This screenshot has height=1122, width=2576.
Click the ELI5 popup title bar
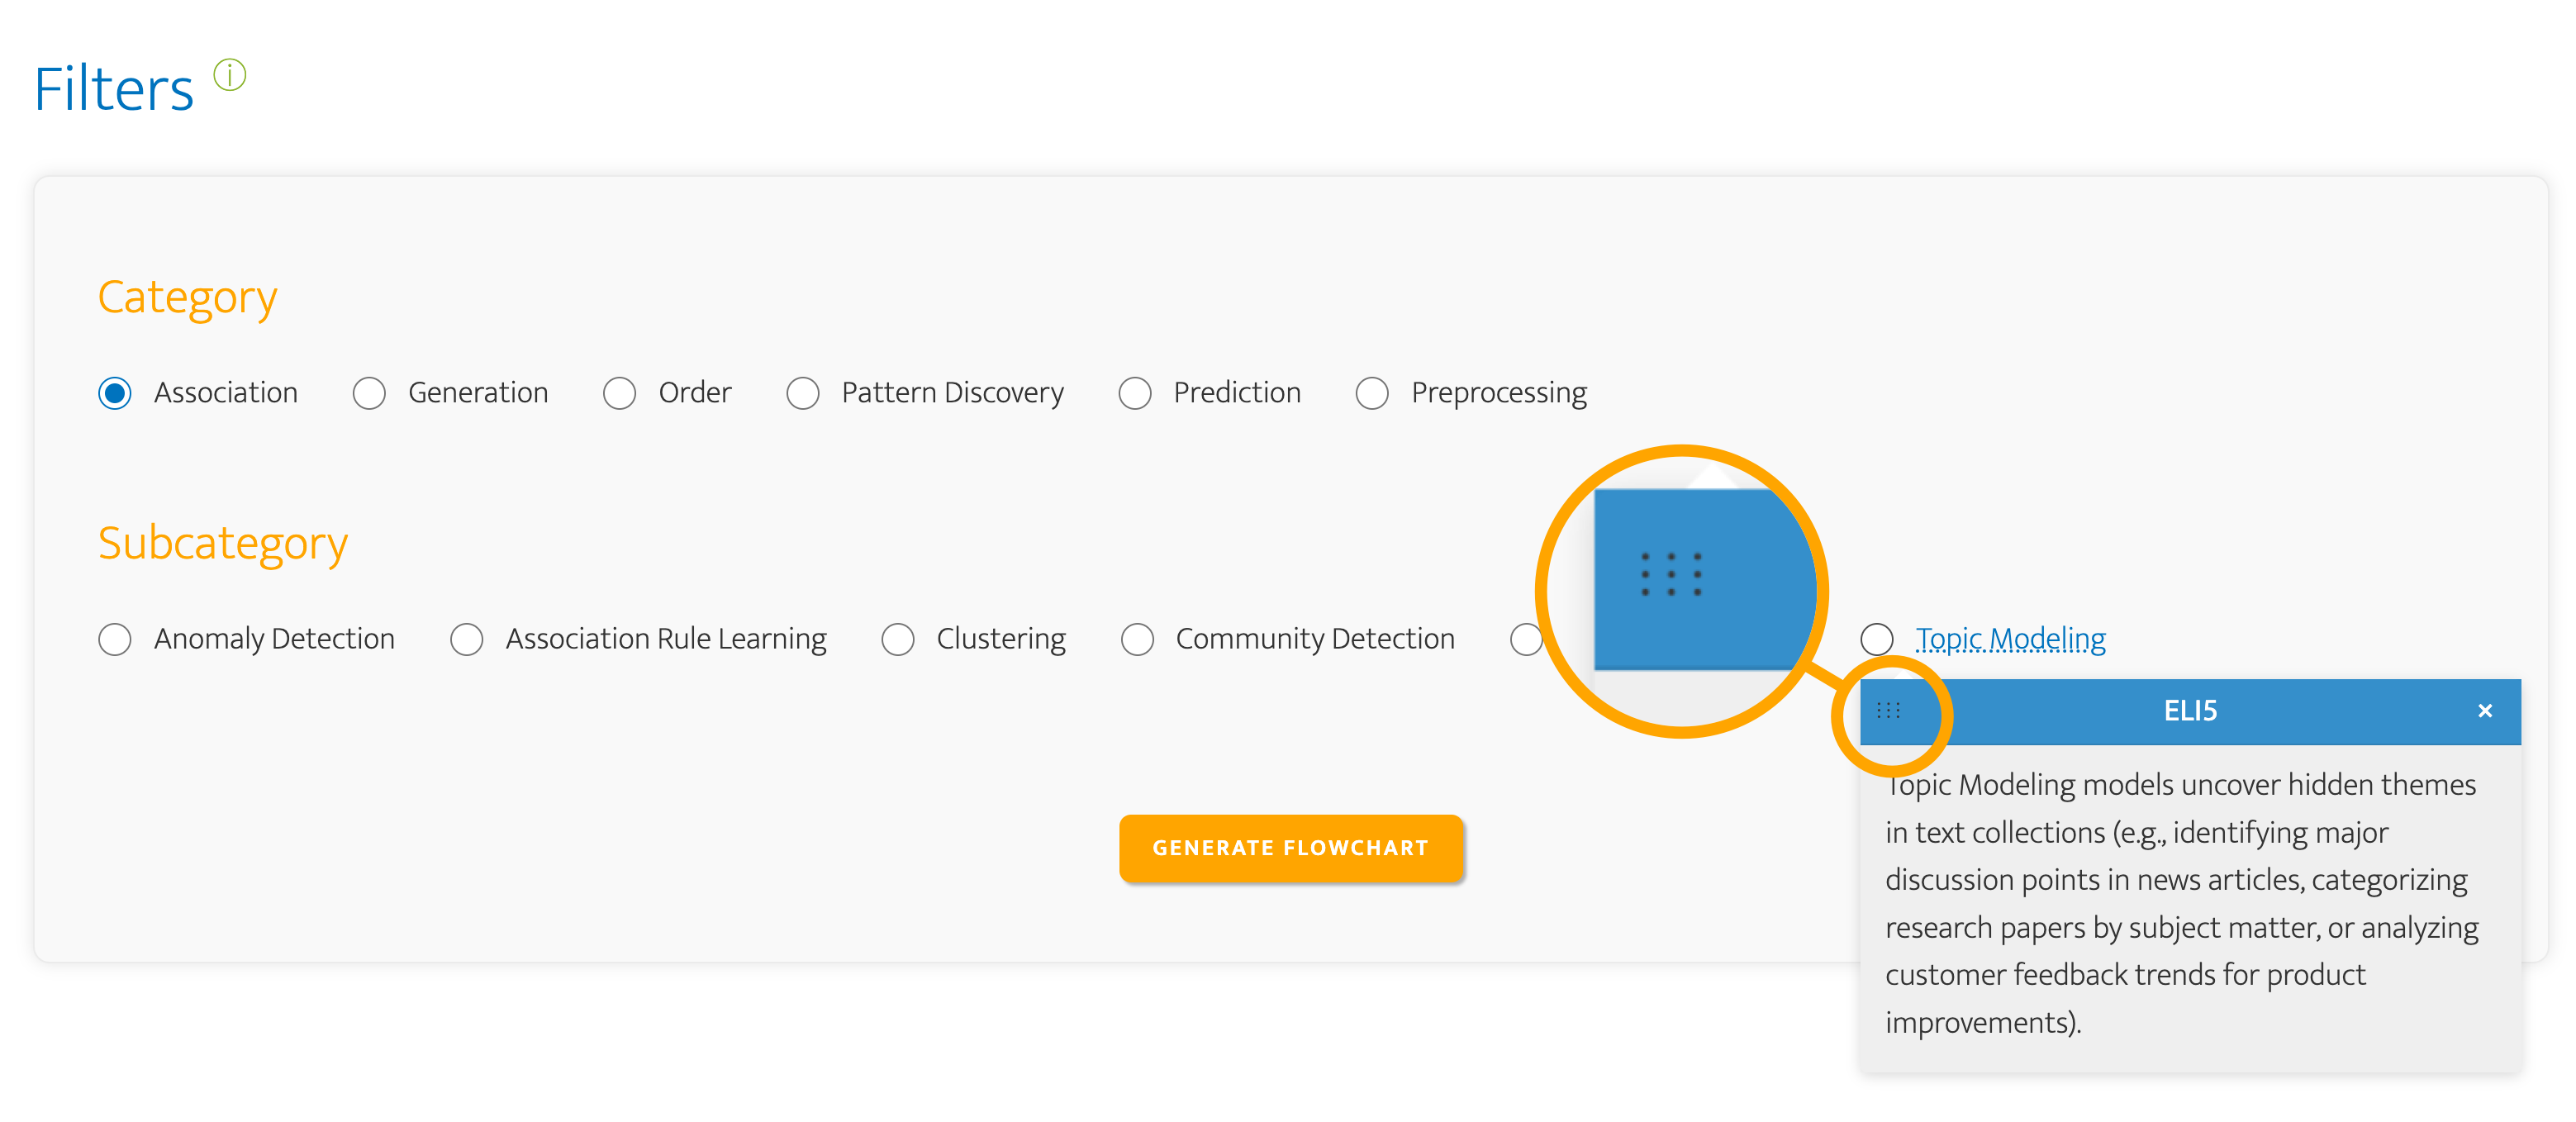(2190, 711)
